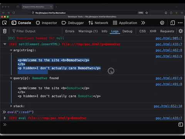Open source link poc.html:652:10
This screenshot has width=185, height=139.
[x=168, y=106]
